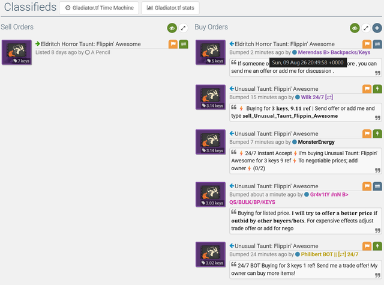The height and width of the screenshot is (285, 384).
Task: Toggle Buy Orders visibility eye button
Action: tap(355, 28)
